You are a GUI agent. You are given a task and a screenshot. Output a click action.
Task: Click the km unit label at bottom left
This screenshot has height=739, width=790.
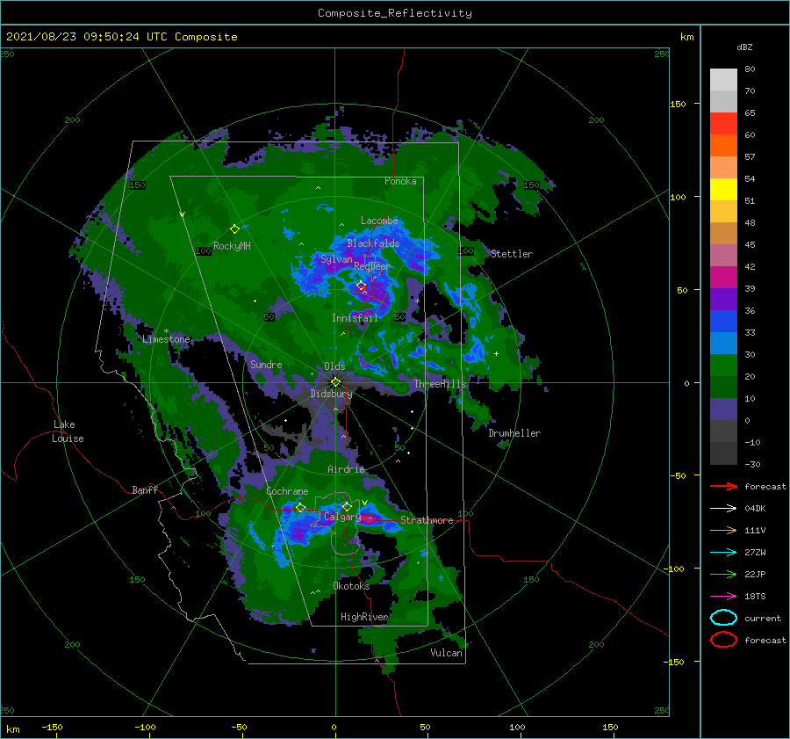pos(13,729)
